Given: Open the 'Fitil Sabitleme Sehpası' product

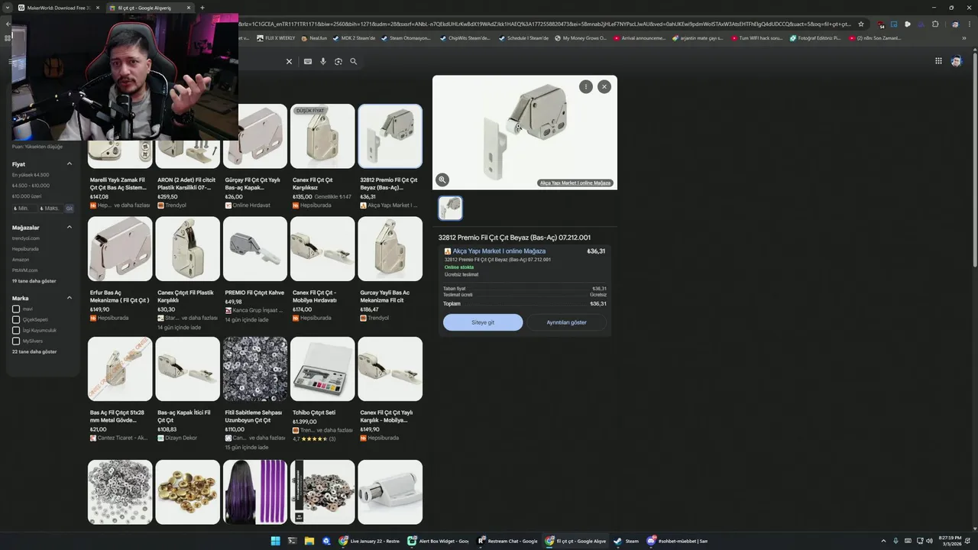Looking at the screenshot, I should (255, 393).
